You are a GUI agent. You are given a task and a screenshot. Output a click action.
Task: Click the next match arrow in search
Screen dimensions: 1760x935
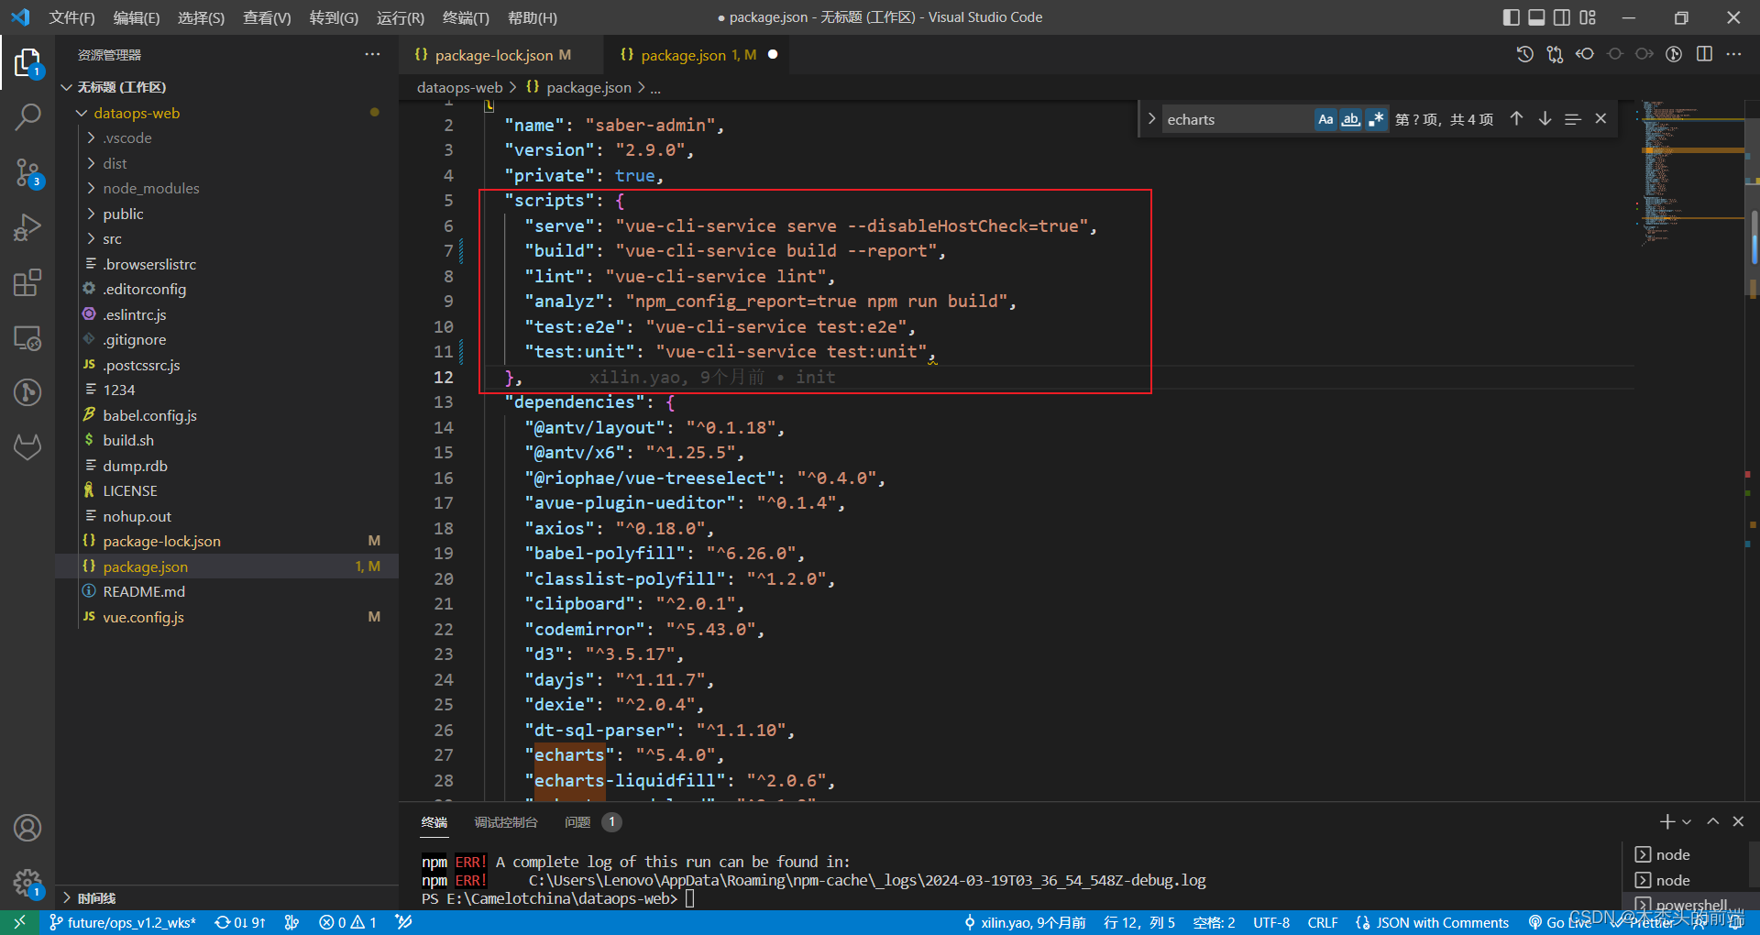1545,118
